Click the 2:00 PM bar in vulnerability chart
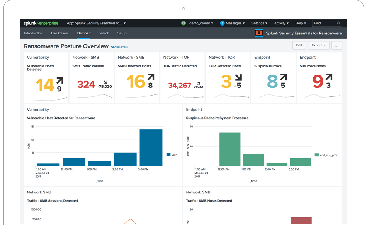367x226 pixels. 125,159
